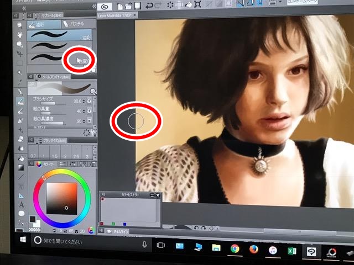Select the Eyedropper tool
The width and height of the screenshot is (354, 265).
[20, 82]
